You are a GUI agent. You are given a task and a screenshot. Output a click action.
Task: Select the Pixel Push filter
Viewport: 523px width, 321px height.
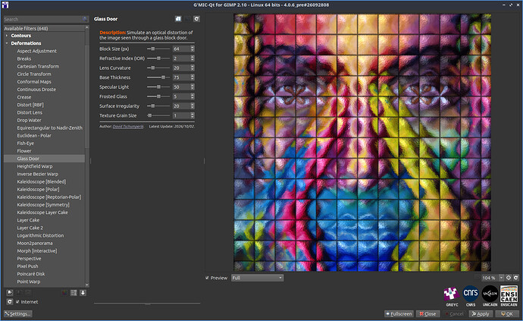(28, 266)
